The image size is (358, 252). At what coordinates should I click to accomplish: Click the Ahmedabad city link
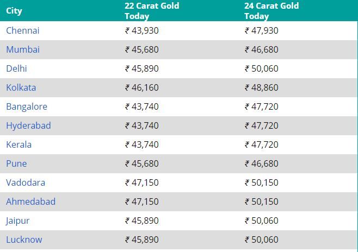[31, 201]
